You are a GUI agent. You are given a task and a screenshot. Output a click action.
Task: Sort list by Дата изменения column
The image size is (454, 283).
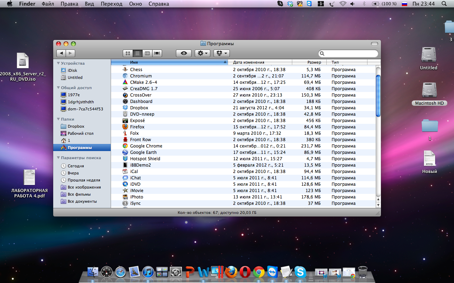pos(260,62)
